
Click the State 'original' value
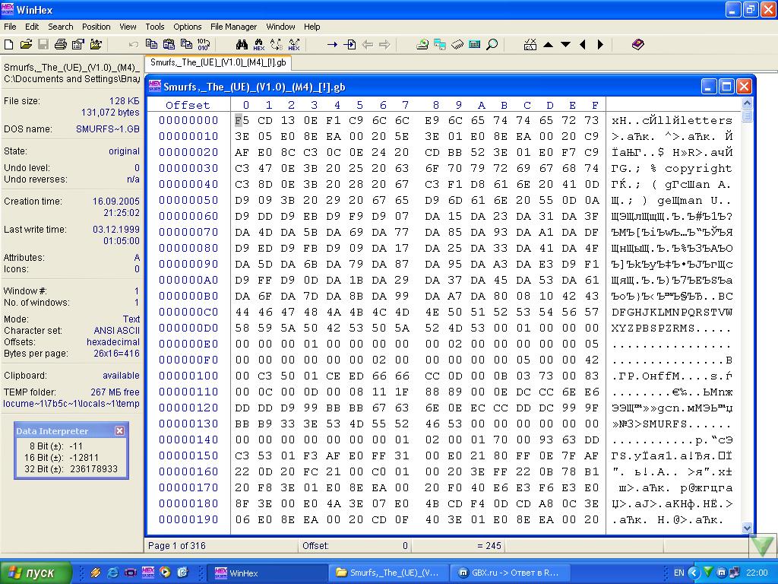(124, 151)
